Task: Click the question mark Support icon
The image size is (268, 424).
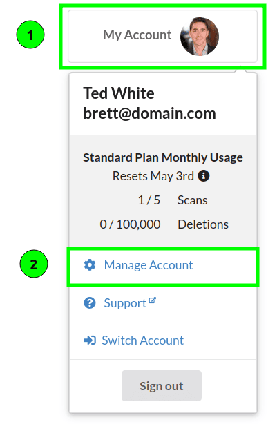Action: (90, 303)
